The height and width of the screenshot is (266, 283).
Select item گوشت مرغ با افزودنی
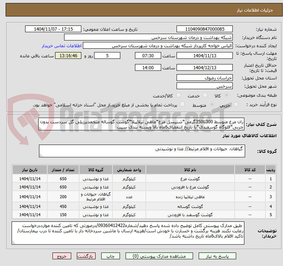190,187
